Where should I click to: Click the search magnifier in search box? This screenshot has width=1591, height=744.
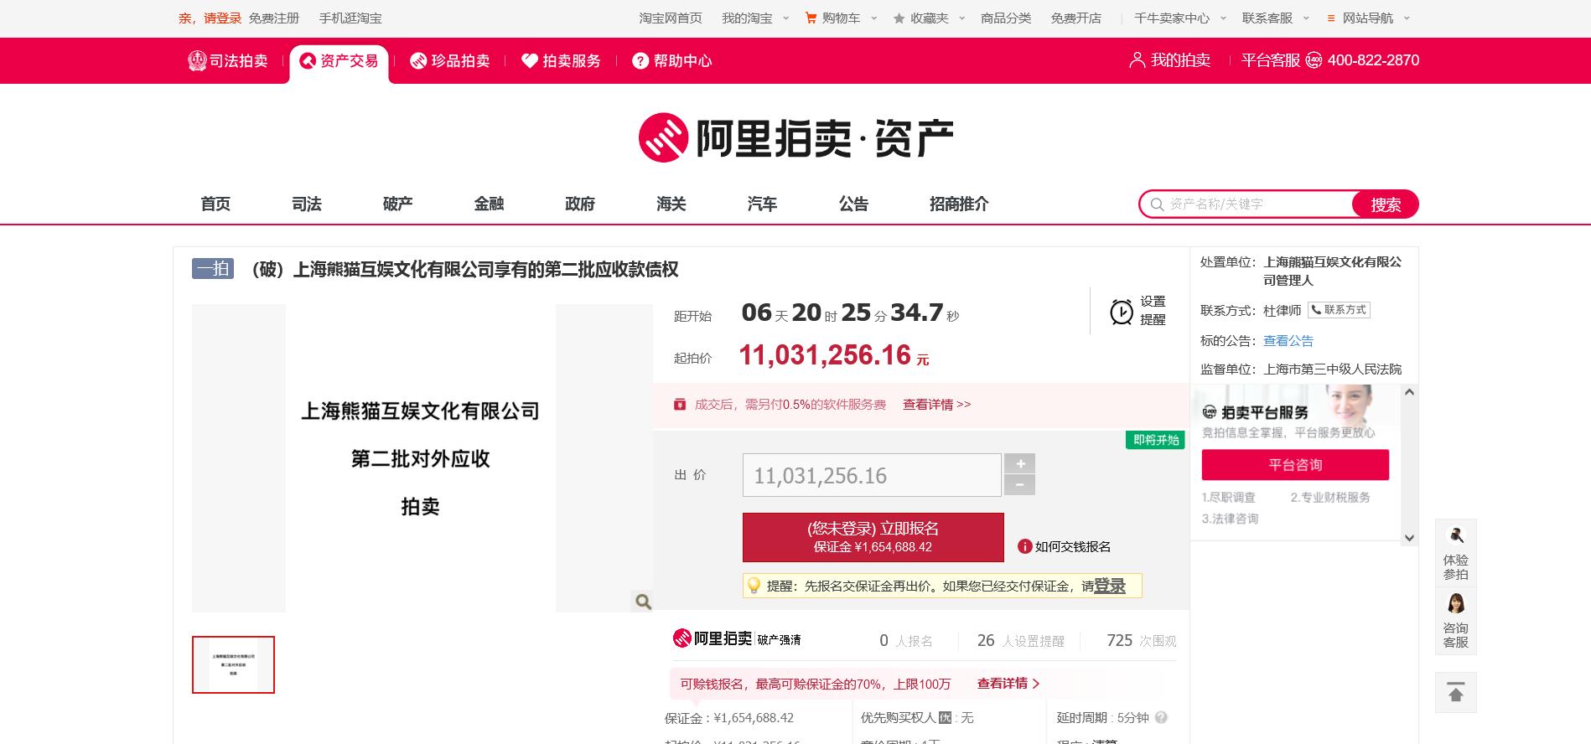coord(1157,204)
